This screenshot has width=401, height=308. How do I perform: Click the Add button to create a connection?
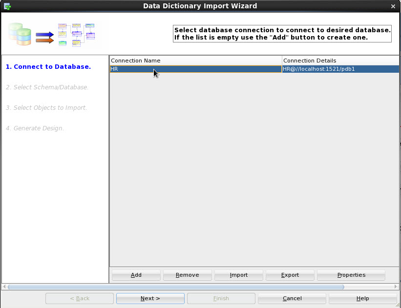[136, 275]
